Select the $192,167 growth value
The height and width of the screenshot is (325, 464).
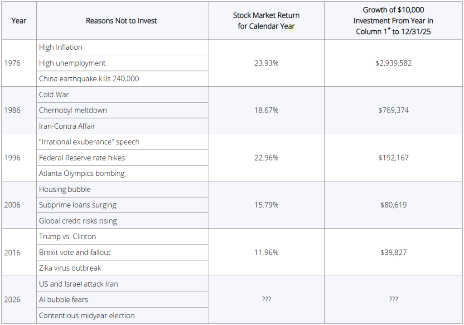[x=393, y=158]
